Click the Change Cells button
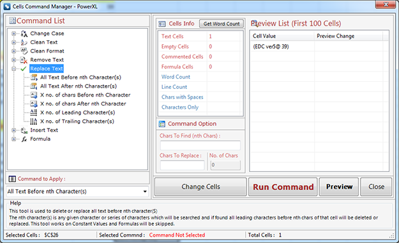This screenshot has height=243, width=399. (200, 187)
